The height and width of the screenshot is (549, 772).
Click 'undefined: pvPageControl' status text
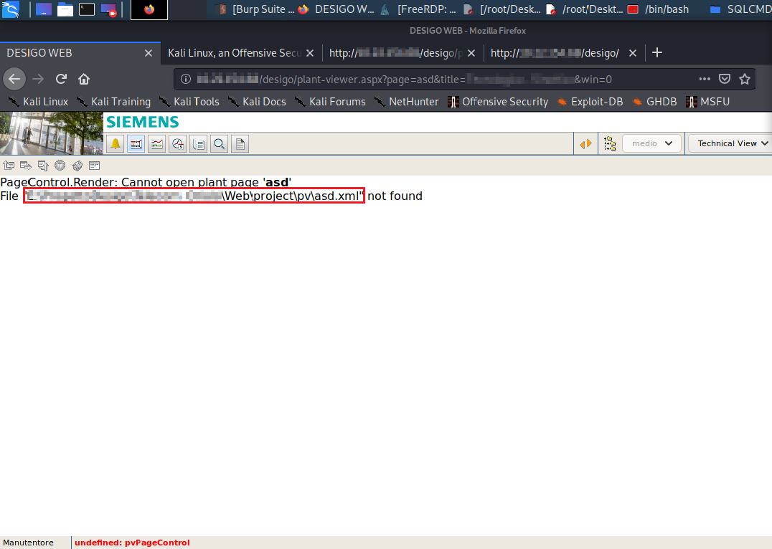(x=132, y=543)
